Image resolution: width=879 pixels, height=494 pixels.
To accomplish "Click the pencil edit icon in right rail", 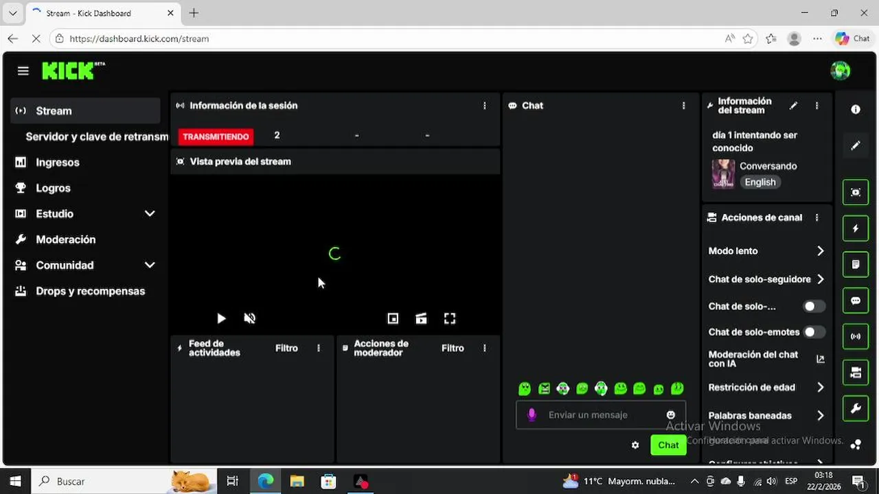I will (856, 145).
